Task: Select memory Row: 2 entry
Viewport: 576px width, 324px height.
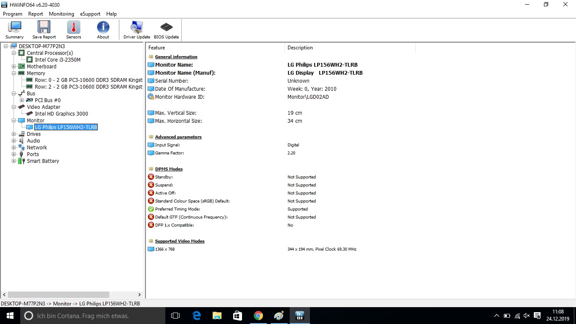Action: tap(89, 87)
